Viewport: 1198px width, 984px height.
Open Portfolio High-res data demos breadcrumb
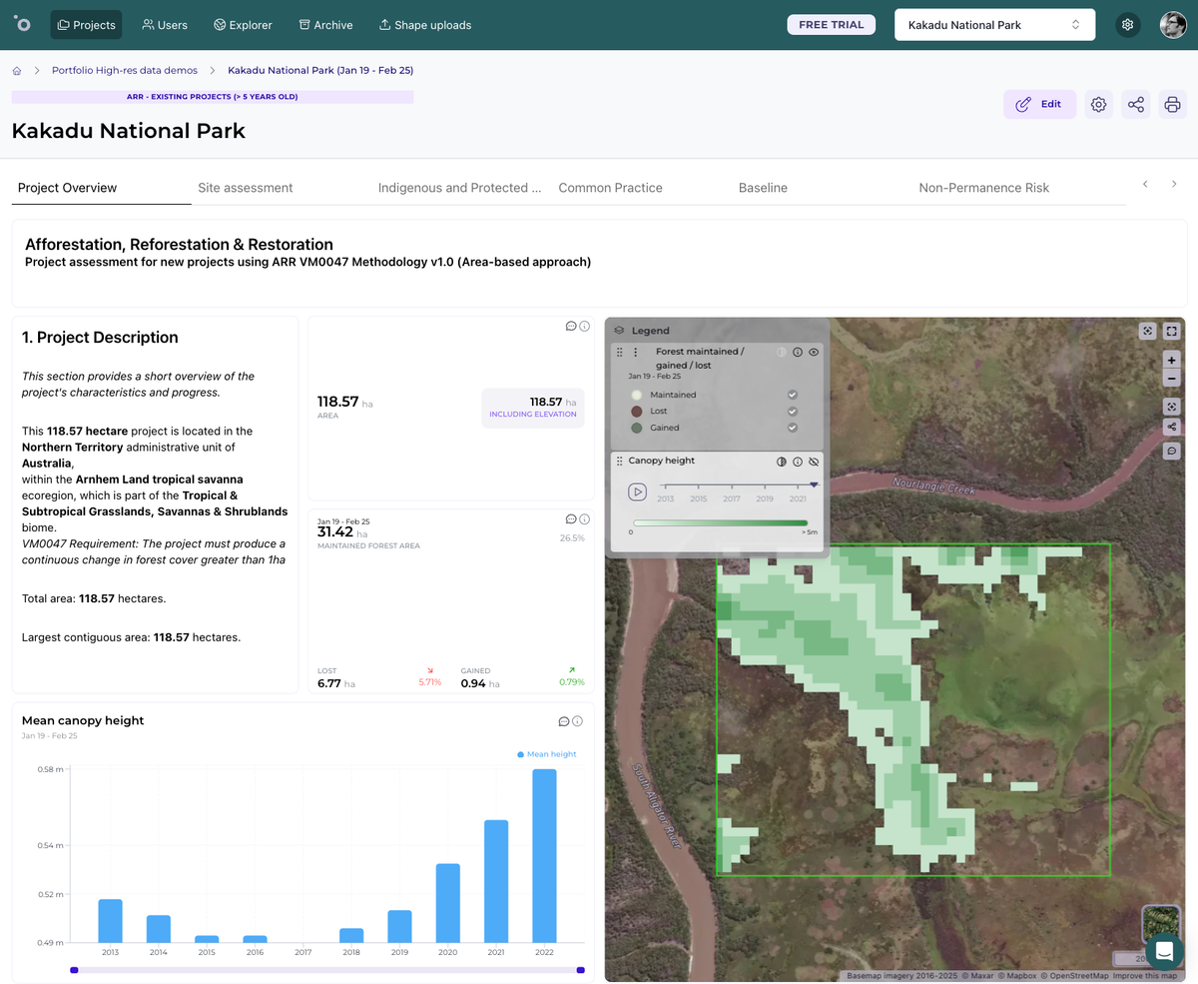[125, 71]
